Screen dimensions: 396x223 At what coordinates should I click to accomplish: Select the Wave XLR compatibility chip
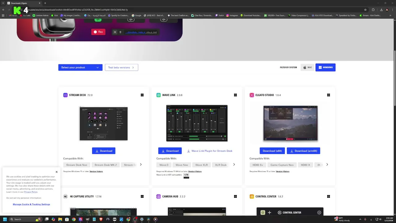click(x=201, y=165)
